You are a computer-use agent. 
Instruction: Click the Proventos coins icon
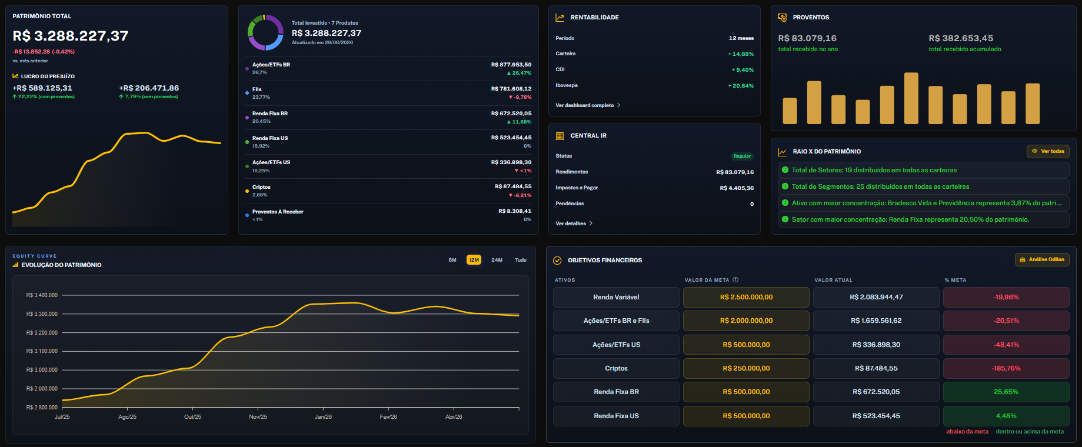(x=782, y=18)
